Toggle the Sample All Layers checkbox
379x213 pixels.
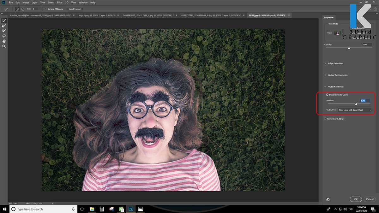(x=46, y=9)
